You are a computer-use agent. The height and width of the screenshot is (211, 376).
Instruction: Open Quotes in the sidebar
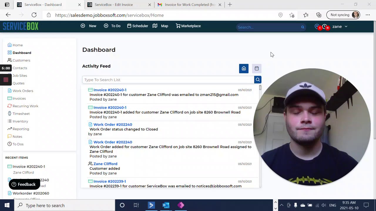click(x=18, y=83)
